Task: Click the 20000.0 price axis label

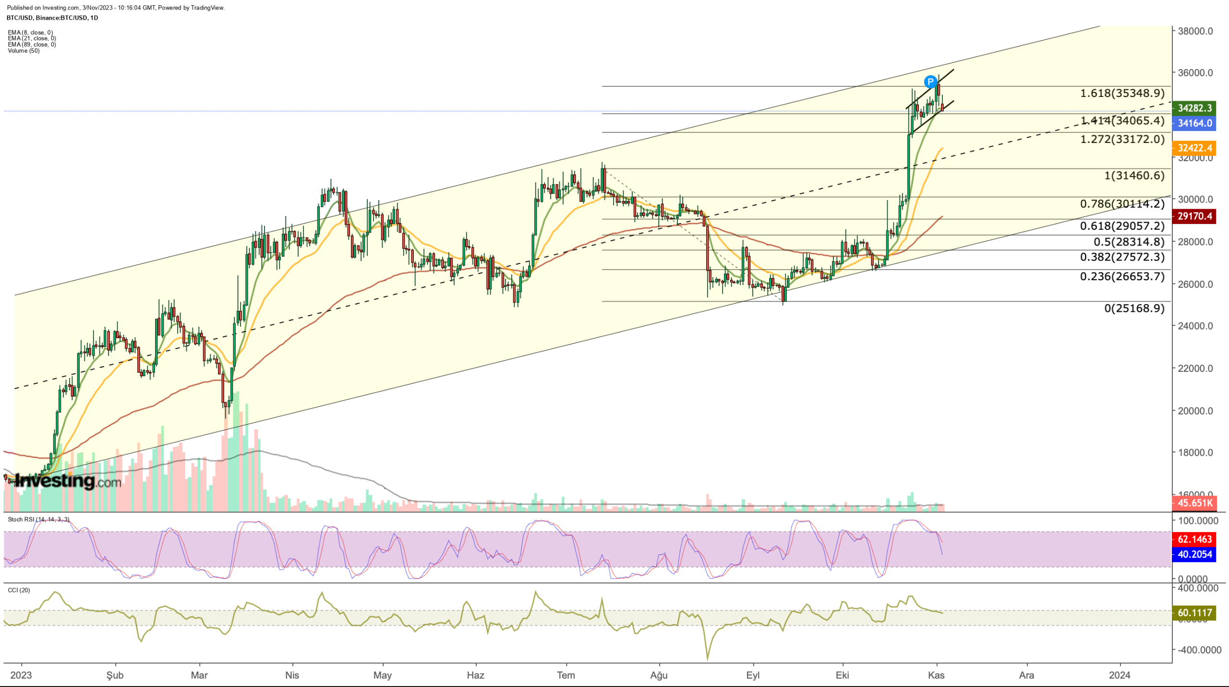Action: [1195, 411]
